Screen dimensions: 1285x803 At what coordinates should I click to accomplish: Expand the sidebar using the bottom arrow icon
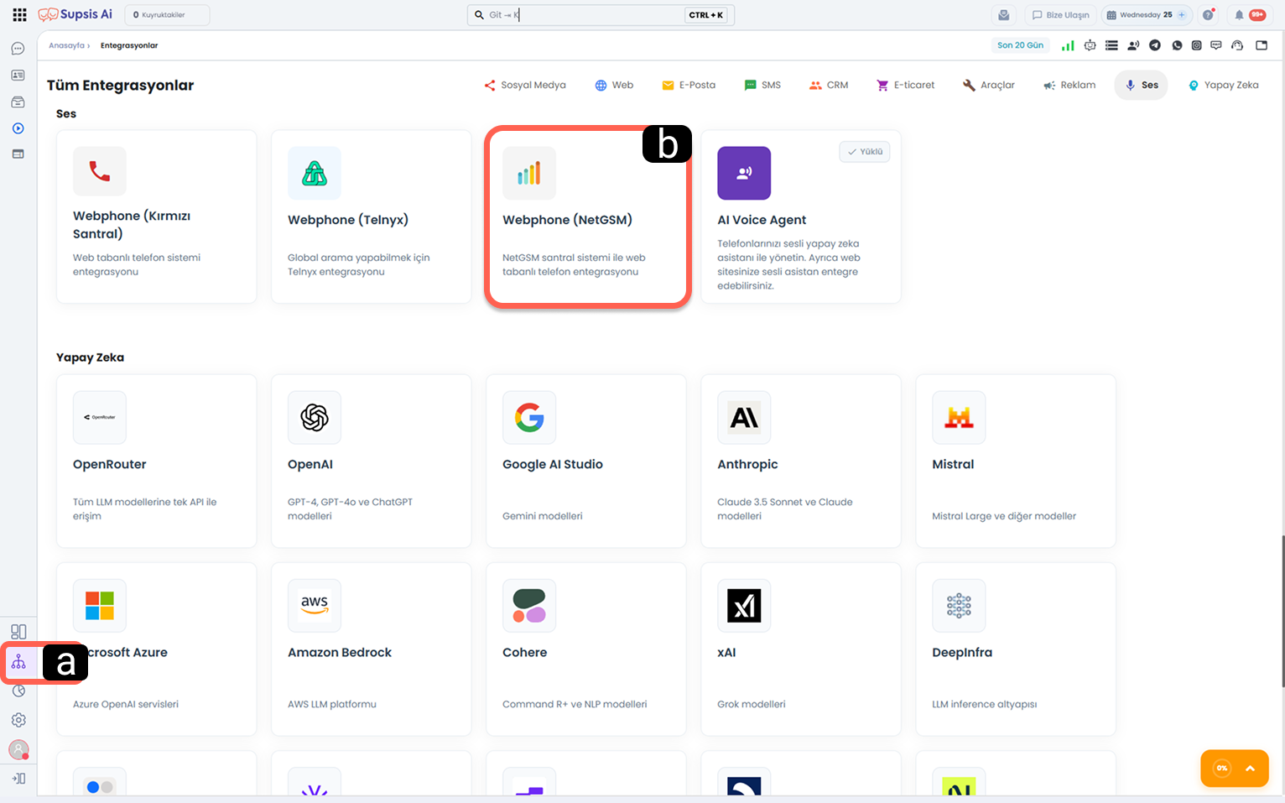click(18, 779)
